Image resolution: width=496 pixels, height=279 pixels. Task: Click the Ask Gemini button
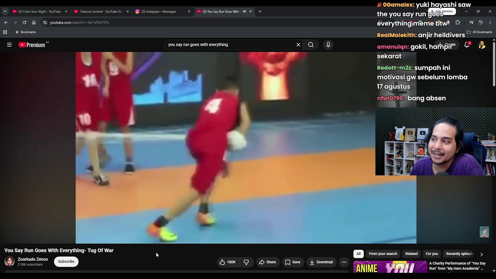tap(442, 12)
